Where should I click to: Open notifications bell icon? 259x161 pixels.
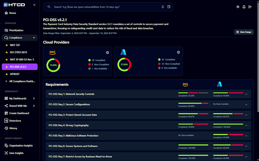[x=244, y=7]
